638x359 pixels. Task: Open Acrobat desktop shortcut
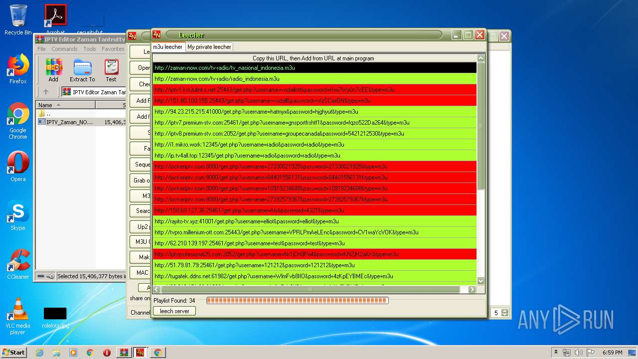pos(55,20)
